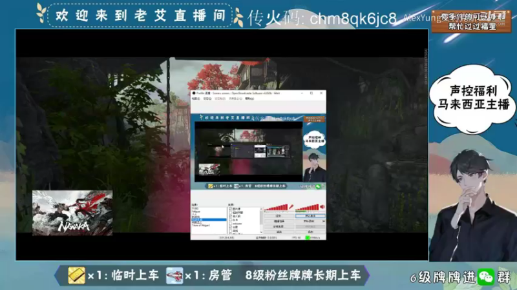Click the Naraka game image thumbnail
This screenshot has width=517, height=290.
[x=72, y=213]
